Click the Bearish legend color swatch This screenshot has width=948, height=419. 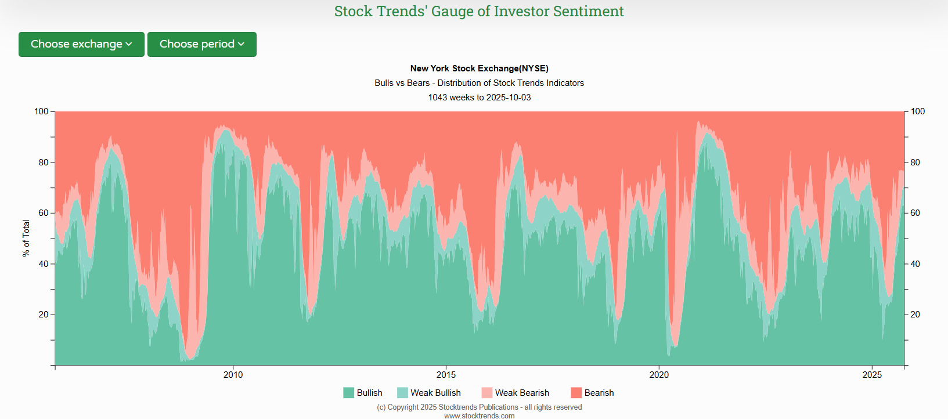tap(576, 393)
